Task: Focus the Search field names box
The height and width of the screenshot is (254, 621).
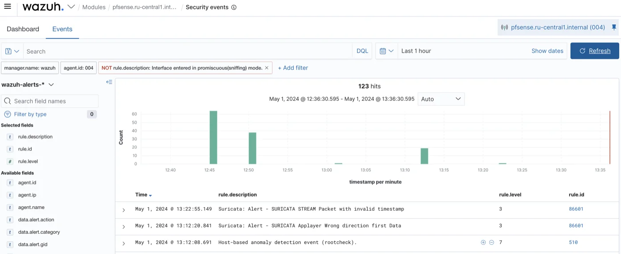Action: point(50,101)
